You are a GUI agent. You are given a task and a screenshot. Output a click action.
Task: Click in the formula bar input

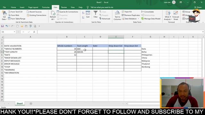click(x=119, y=32)
